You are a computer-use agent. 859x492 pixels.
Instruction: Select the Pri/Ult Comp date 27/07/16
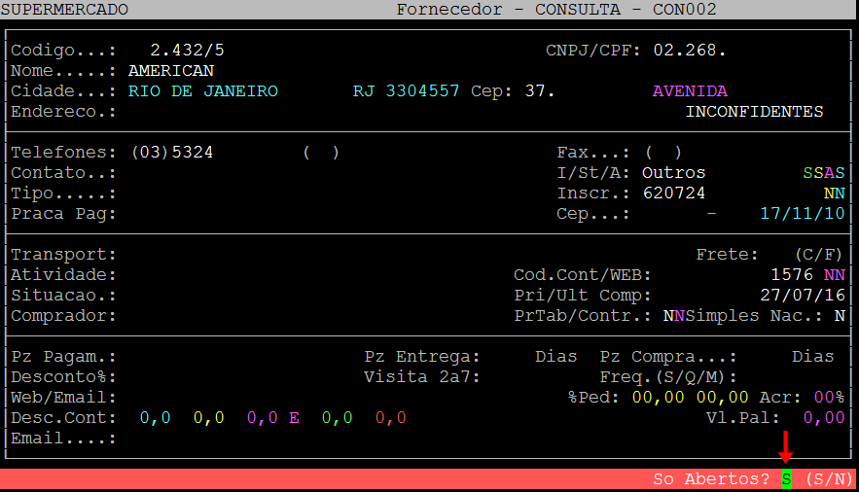[802, 296]
